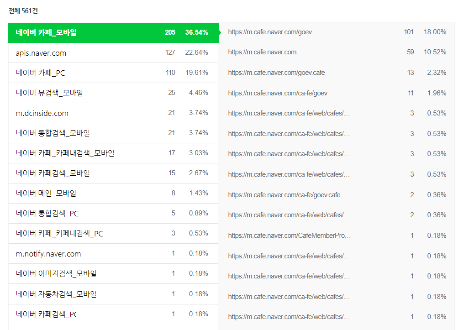Screen dimensions: 464x330
Task: Open the CafeMemberPro… URL
Action: (x=289, y=236)
